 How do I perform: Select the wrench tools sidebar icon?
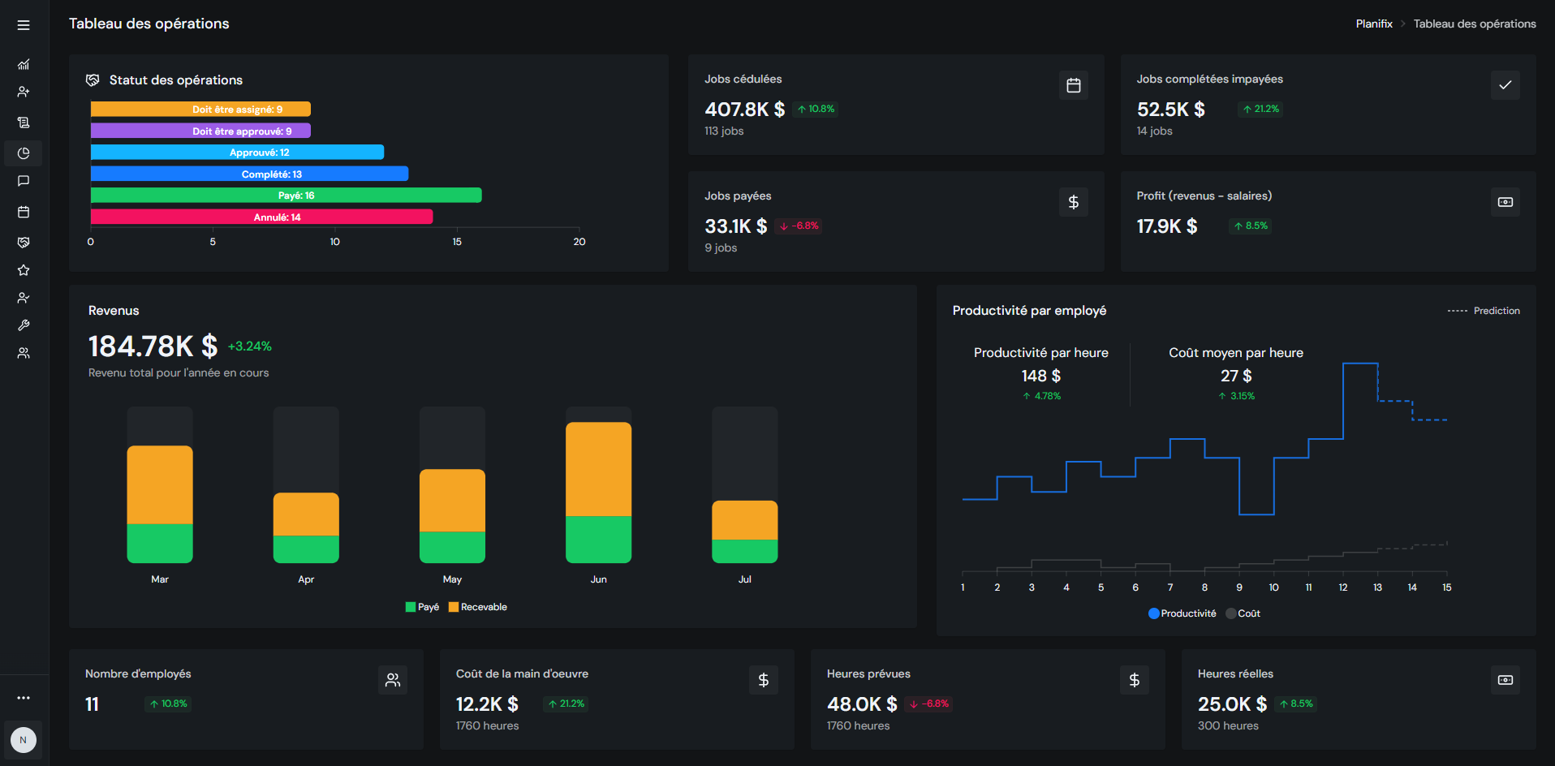[x=24, y=325]
